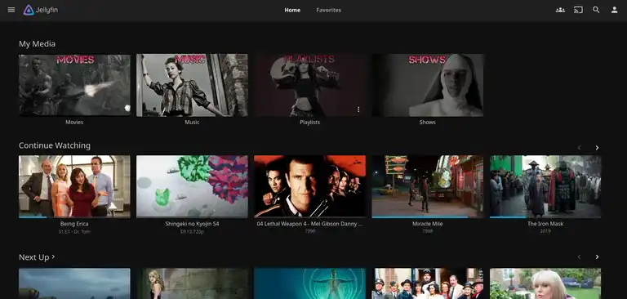
Task: Click the Miracle Mile title text
Action: point(428,224)
